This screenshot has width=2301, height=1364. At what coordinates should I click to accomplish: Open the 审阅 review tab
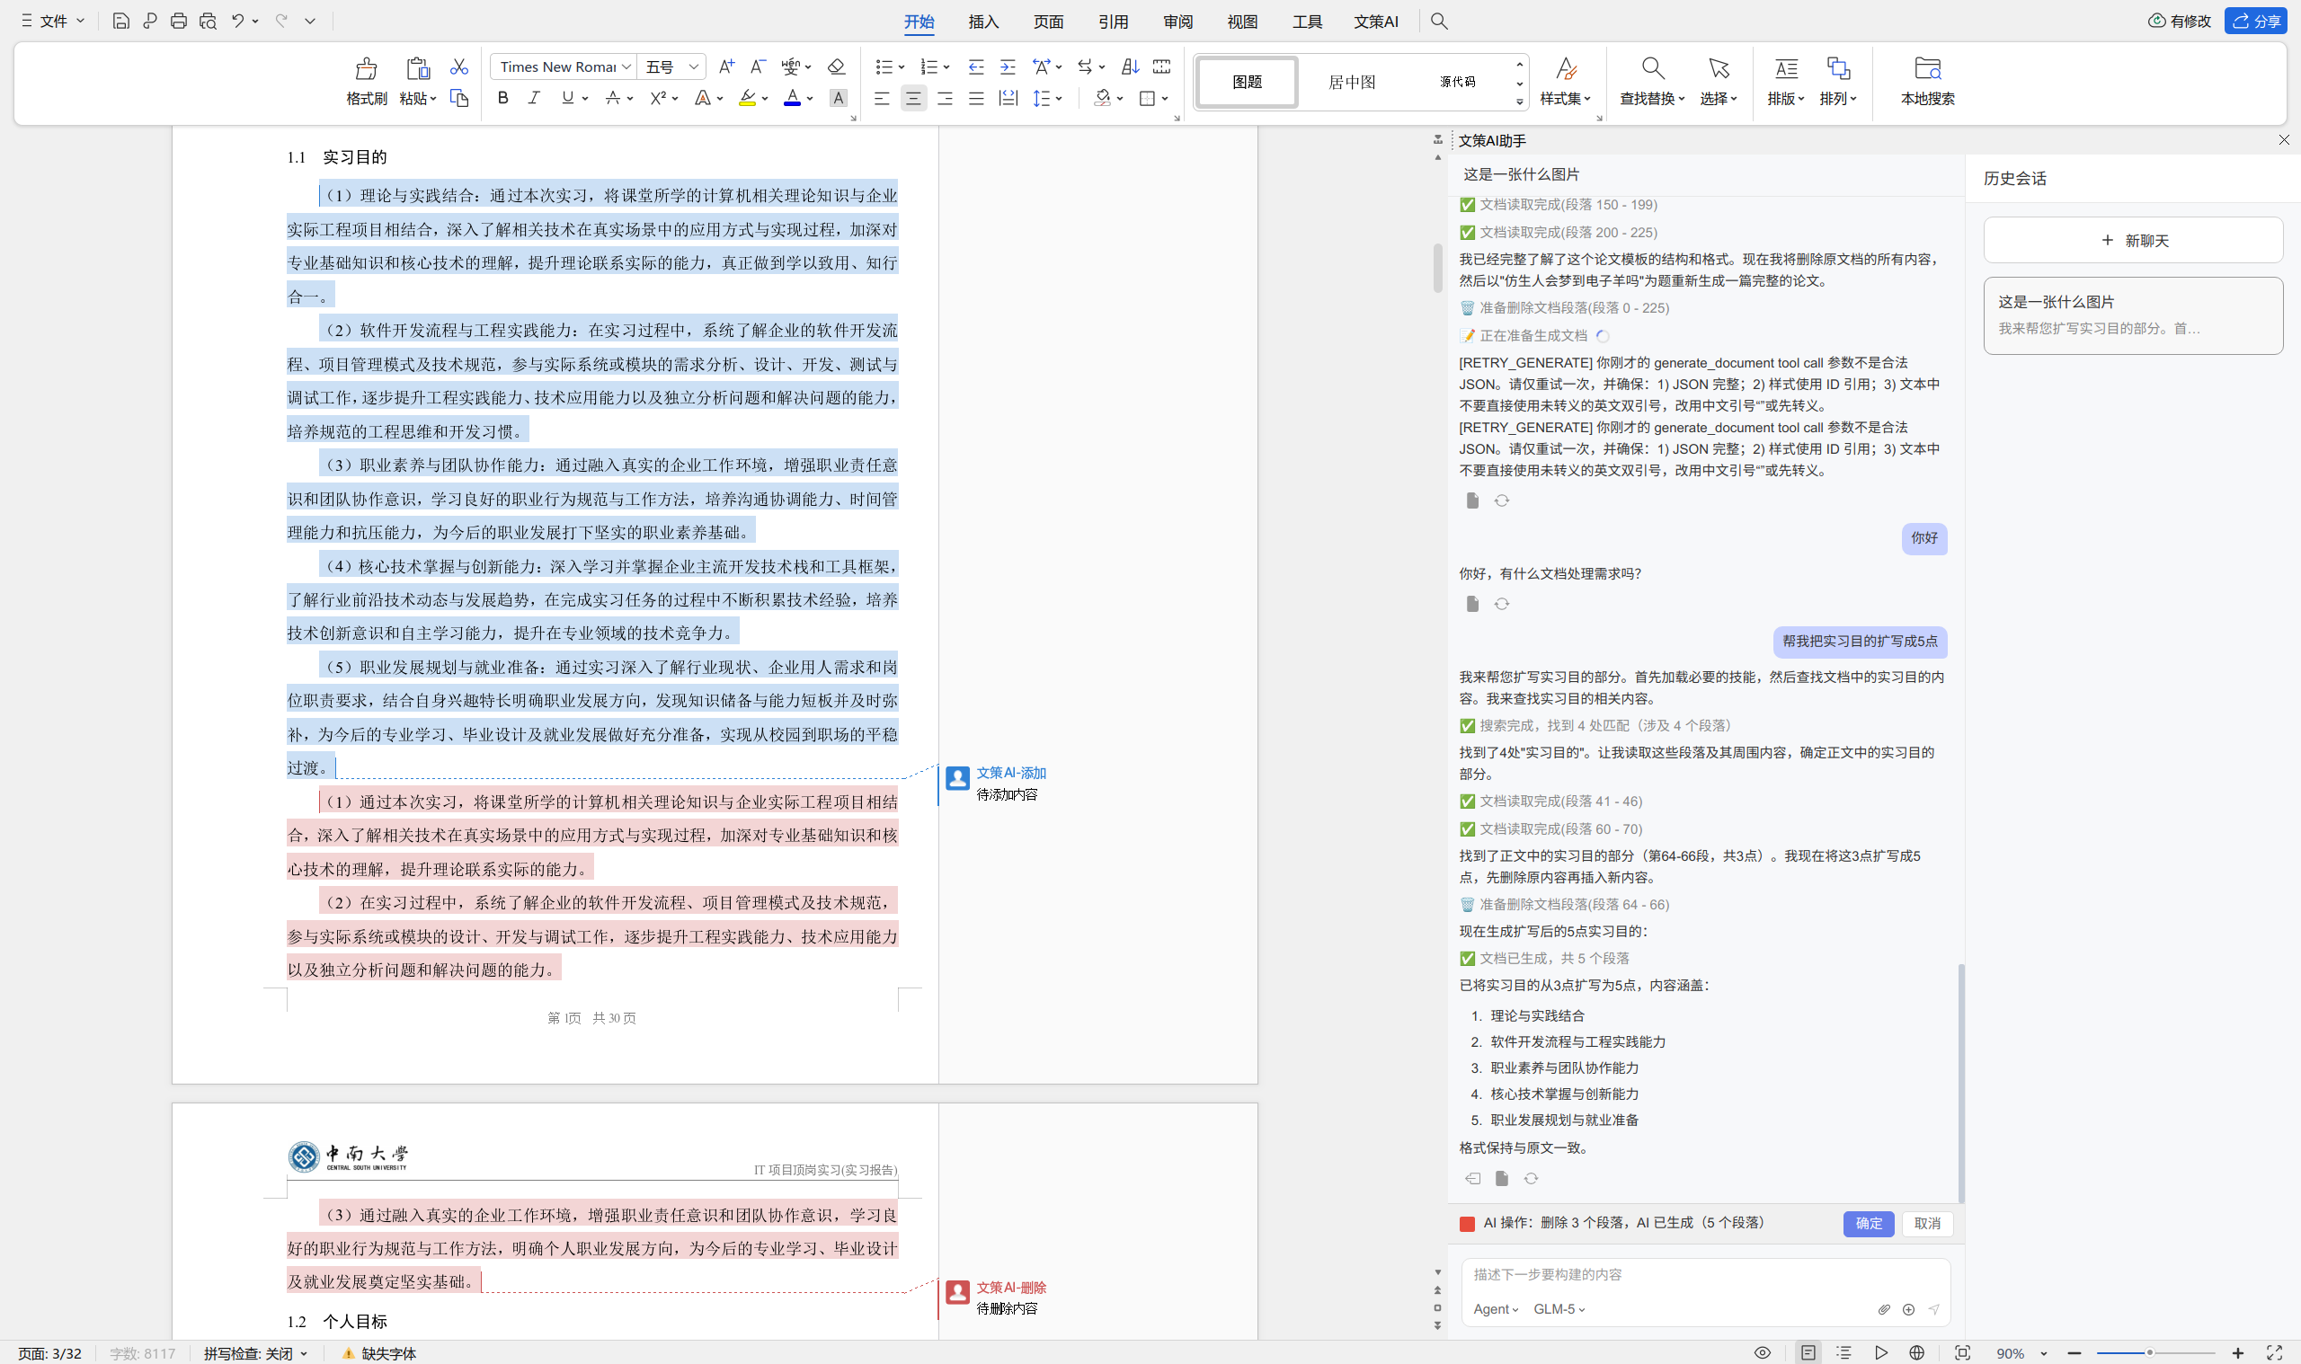(1177, 22)
